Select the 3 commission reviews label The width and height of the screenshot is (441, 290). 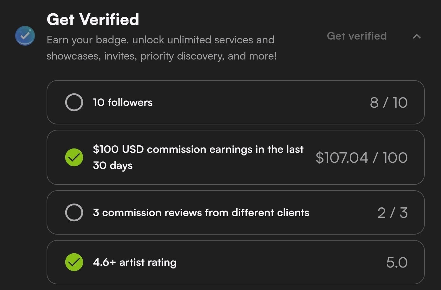coord(201,213)
